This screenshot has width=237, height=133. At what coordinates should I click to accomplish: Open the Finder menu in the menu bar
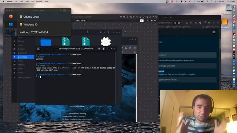pyautogui.click(x=10, y=1)
